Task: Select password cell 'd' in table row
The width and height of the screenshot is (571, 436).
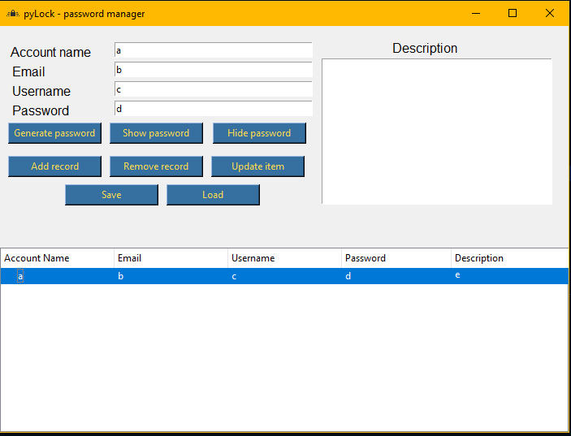Action: [348, 276]
